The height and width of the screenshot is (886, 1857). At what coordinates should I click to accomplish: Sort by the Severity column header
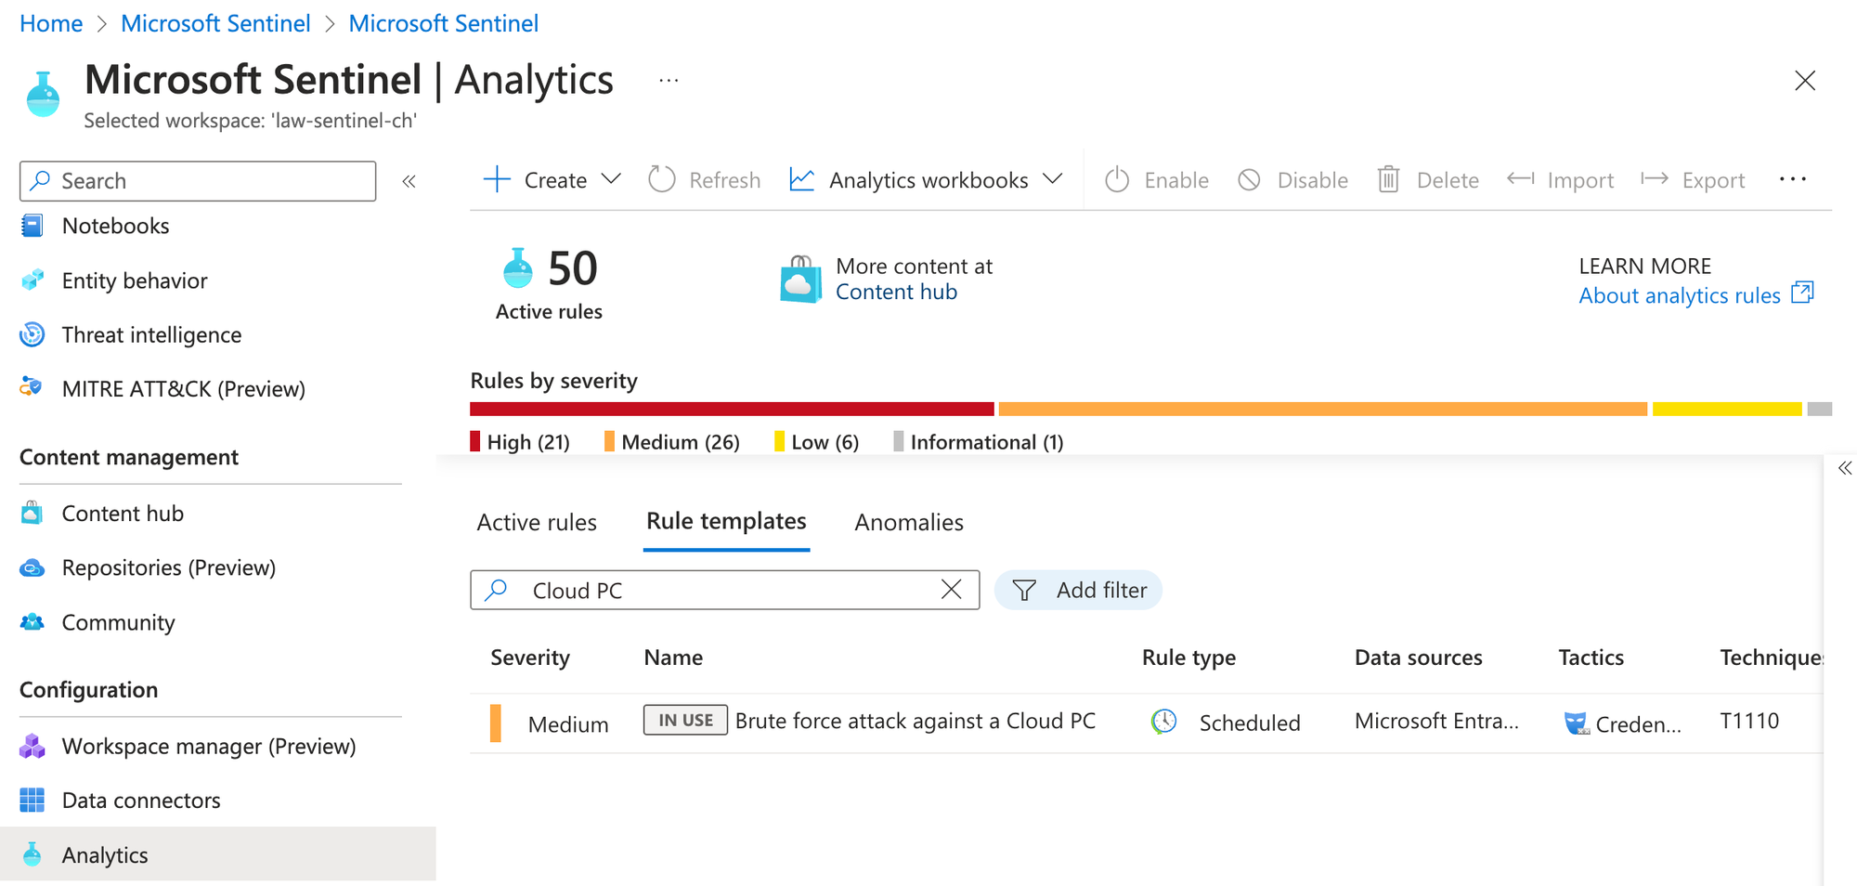coord(530,658)
